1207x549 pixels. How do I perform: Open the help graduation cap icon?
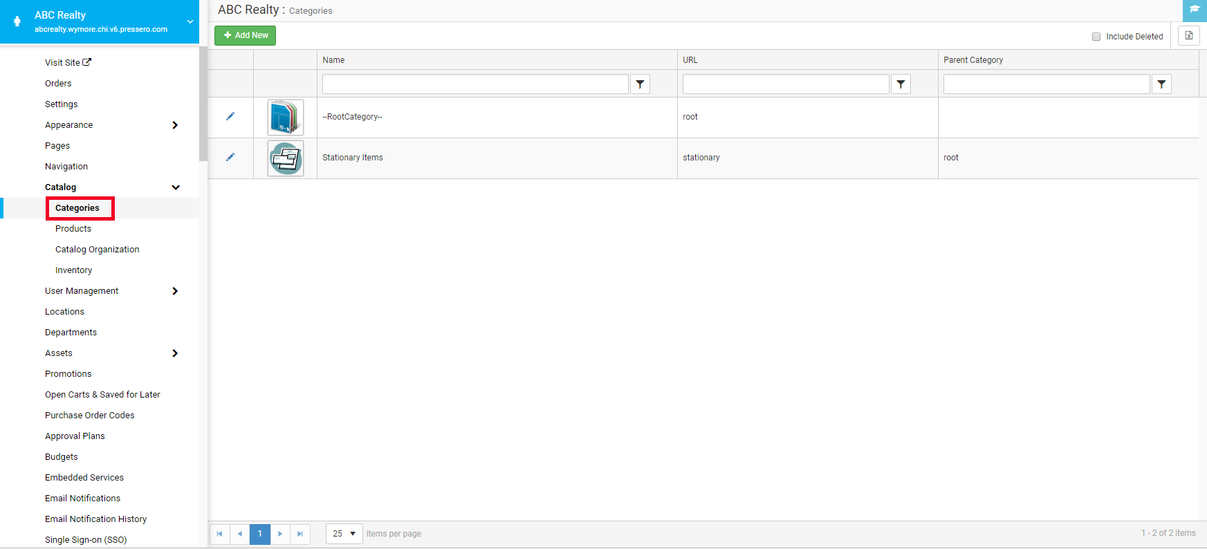click(x=1195, y=10)
